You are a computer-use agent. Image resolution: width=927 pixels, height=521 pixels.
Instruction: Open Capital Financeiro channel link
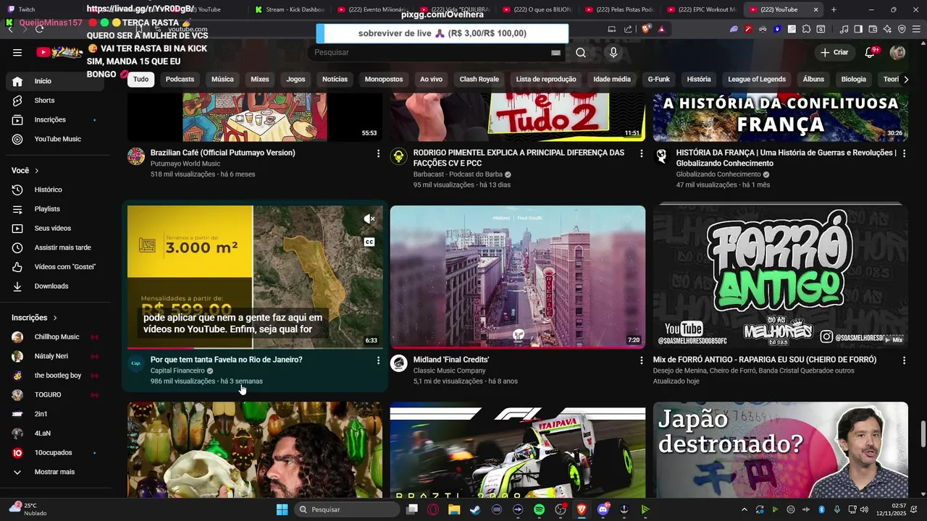(177, 370)
